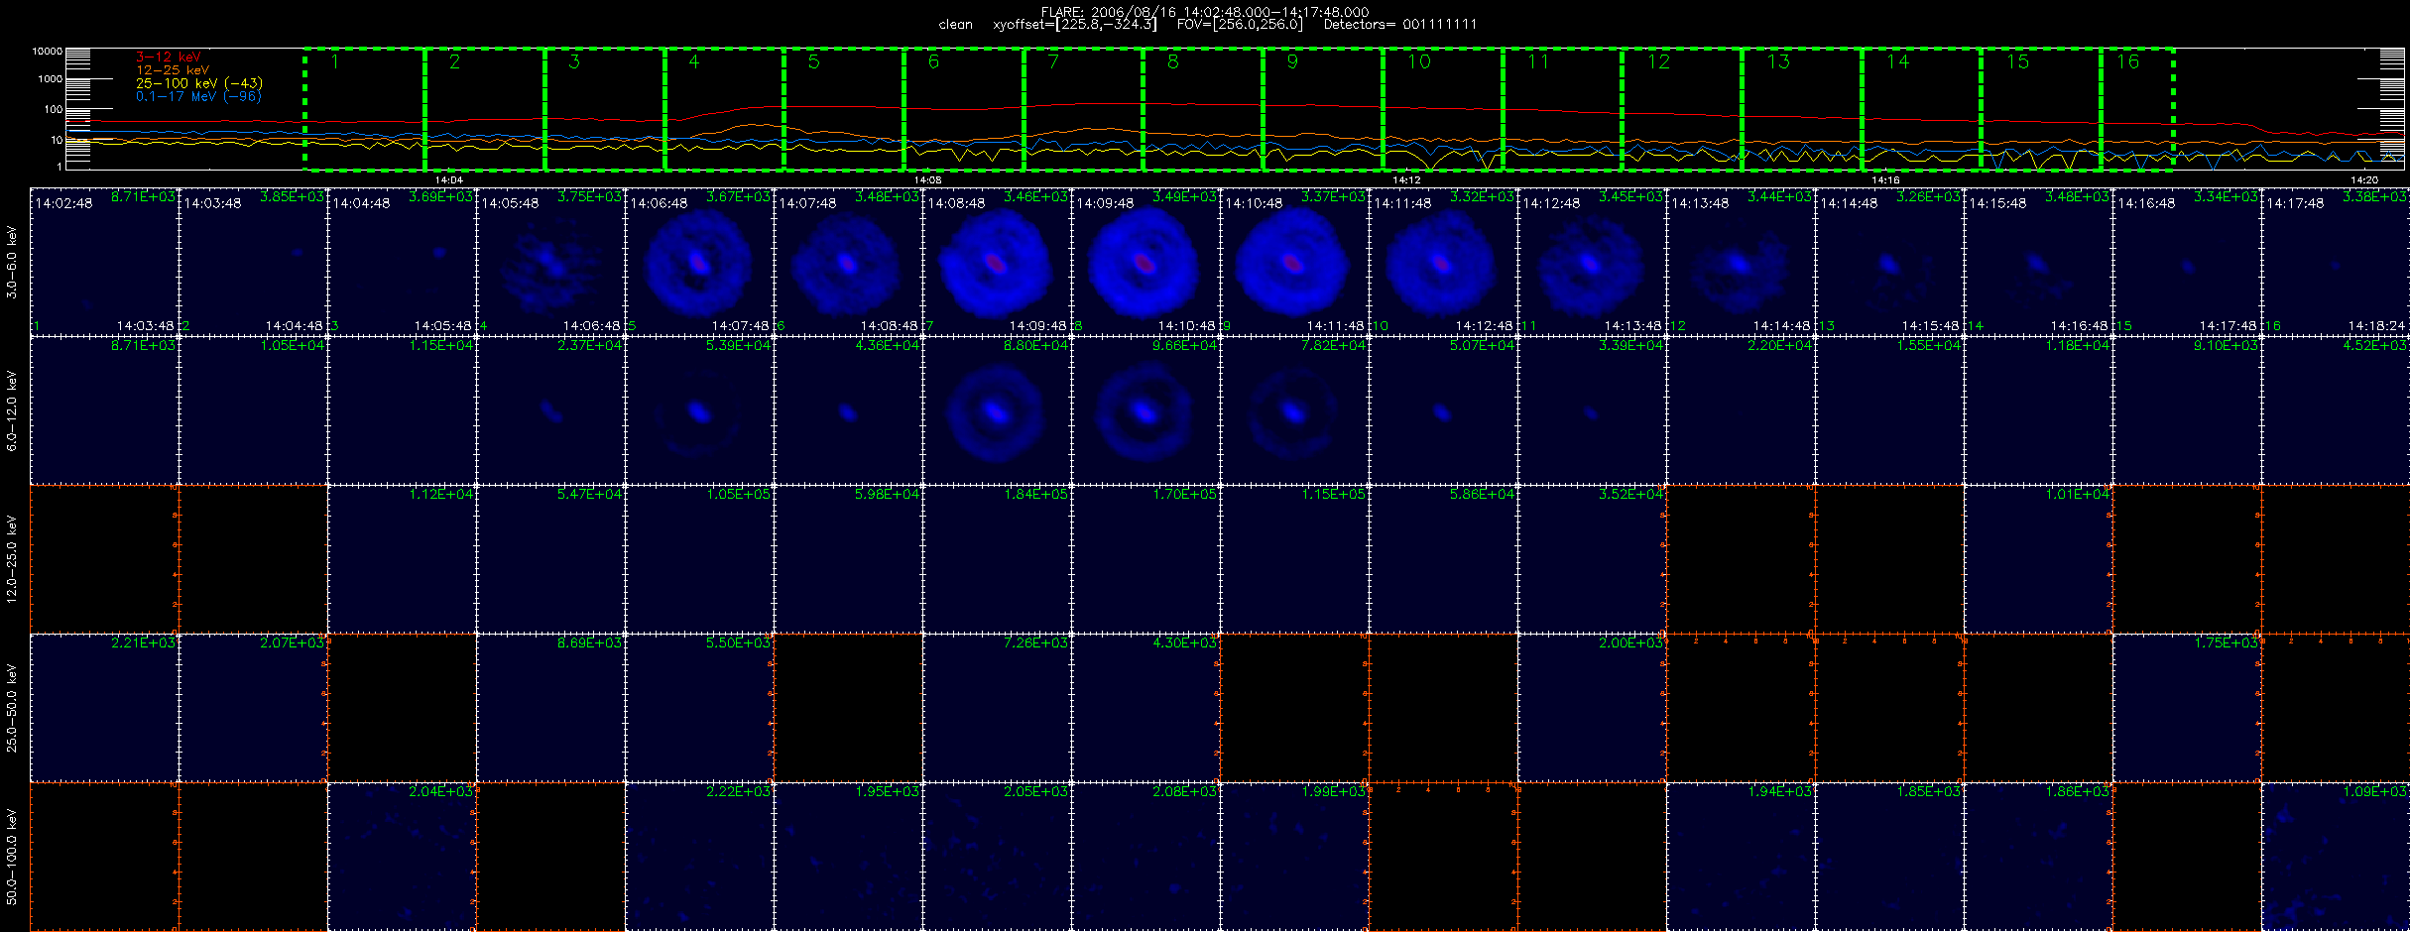
Task: Click the 50.0-100.0 keV row label
Action: 12,857
